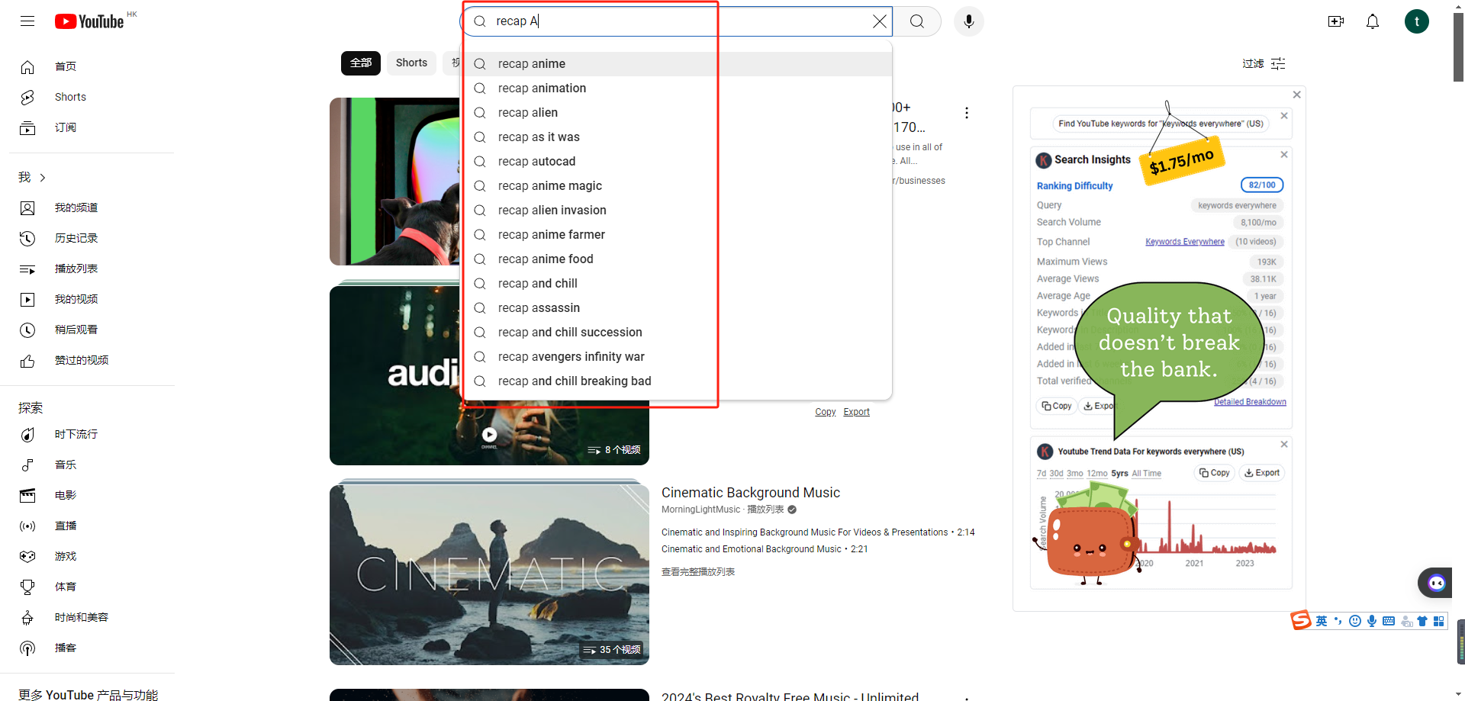The height and width of the screenshot is (701, 1465).
Task: Open the Detailed Breakdown link
Action: point(1249,401)
